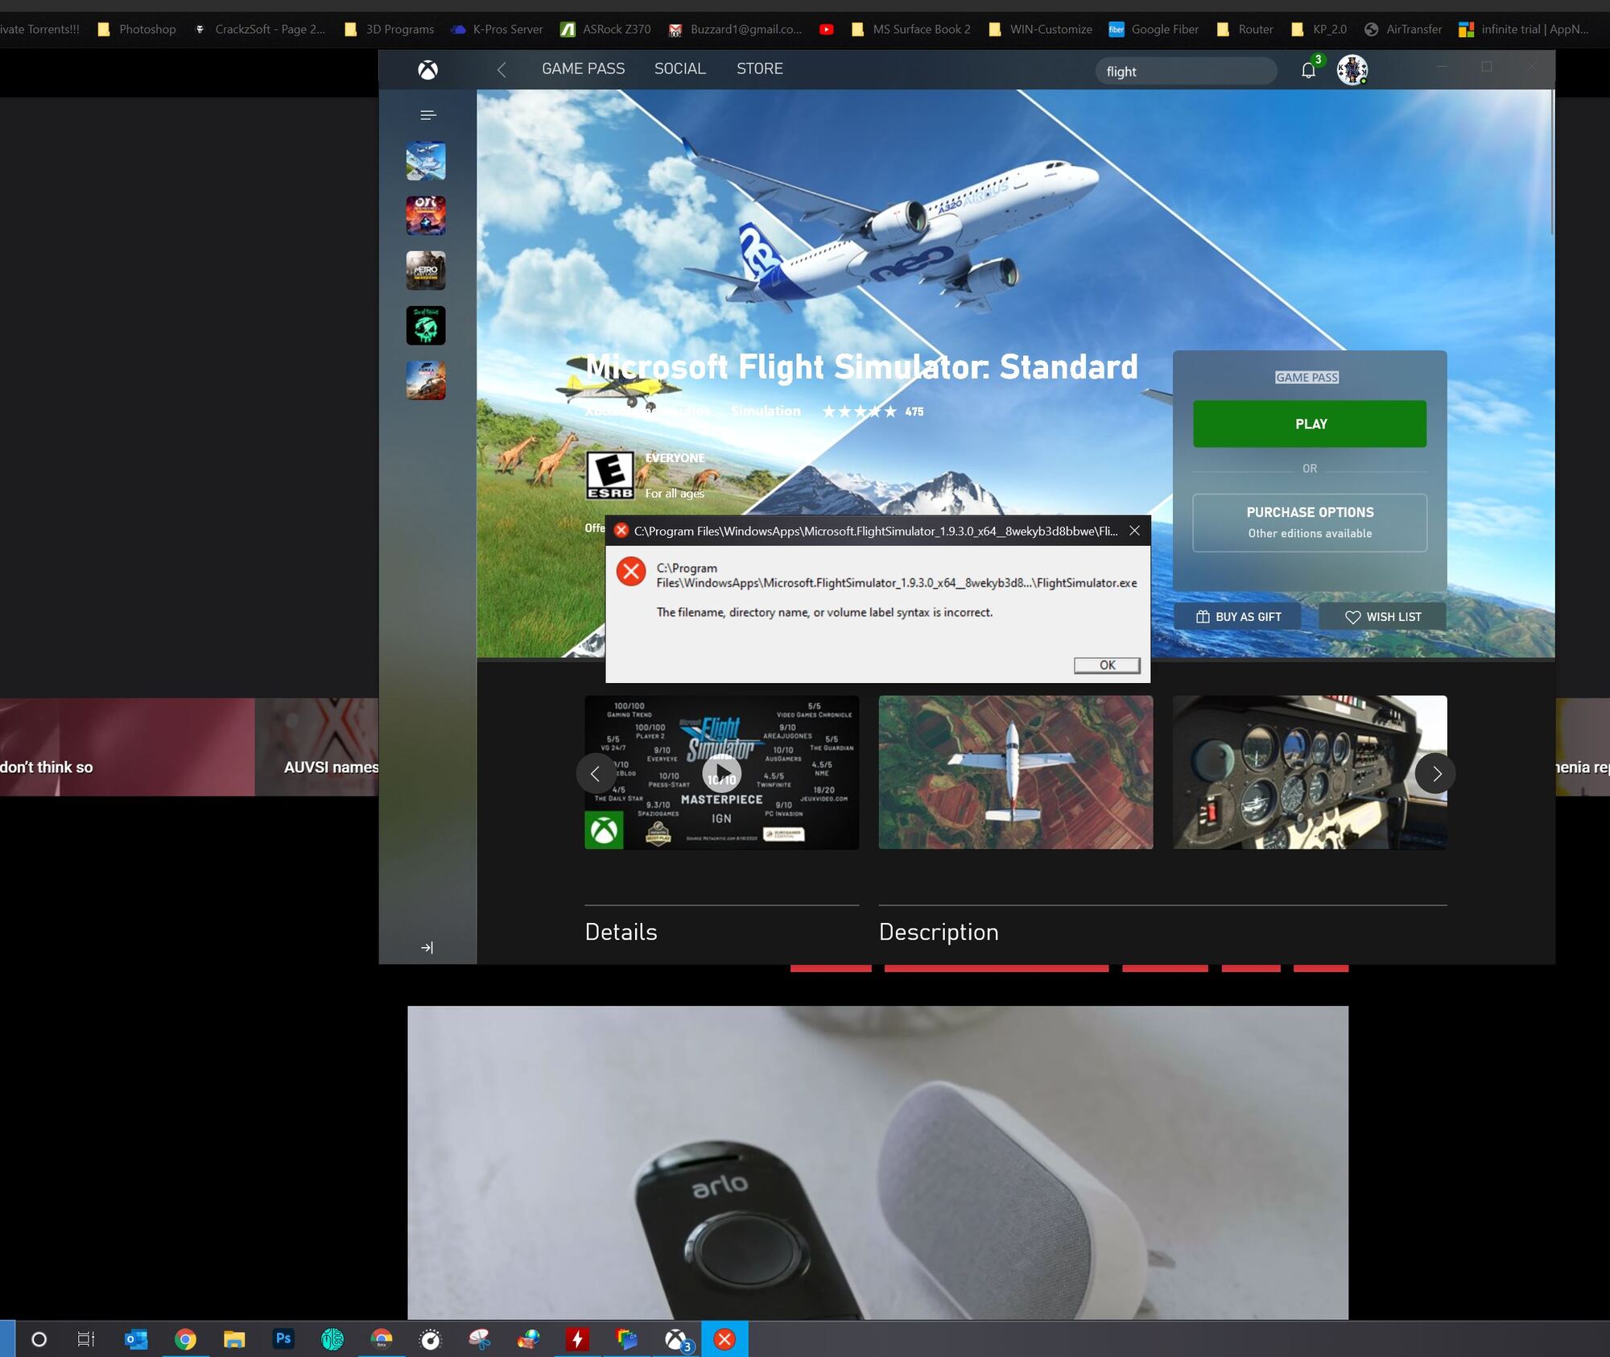
Task: Close the error dialog with X
Action: tap(1134, 531)
